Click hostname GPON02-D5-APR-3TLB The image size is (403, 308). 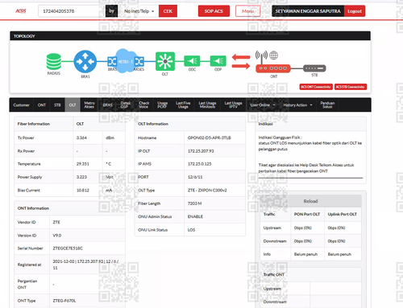209,138
